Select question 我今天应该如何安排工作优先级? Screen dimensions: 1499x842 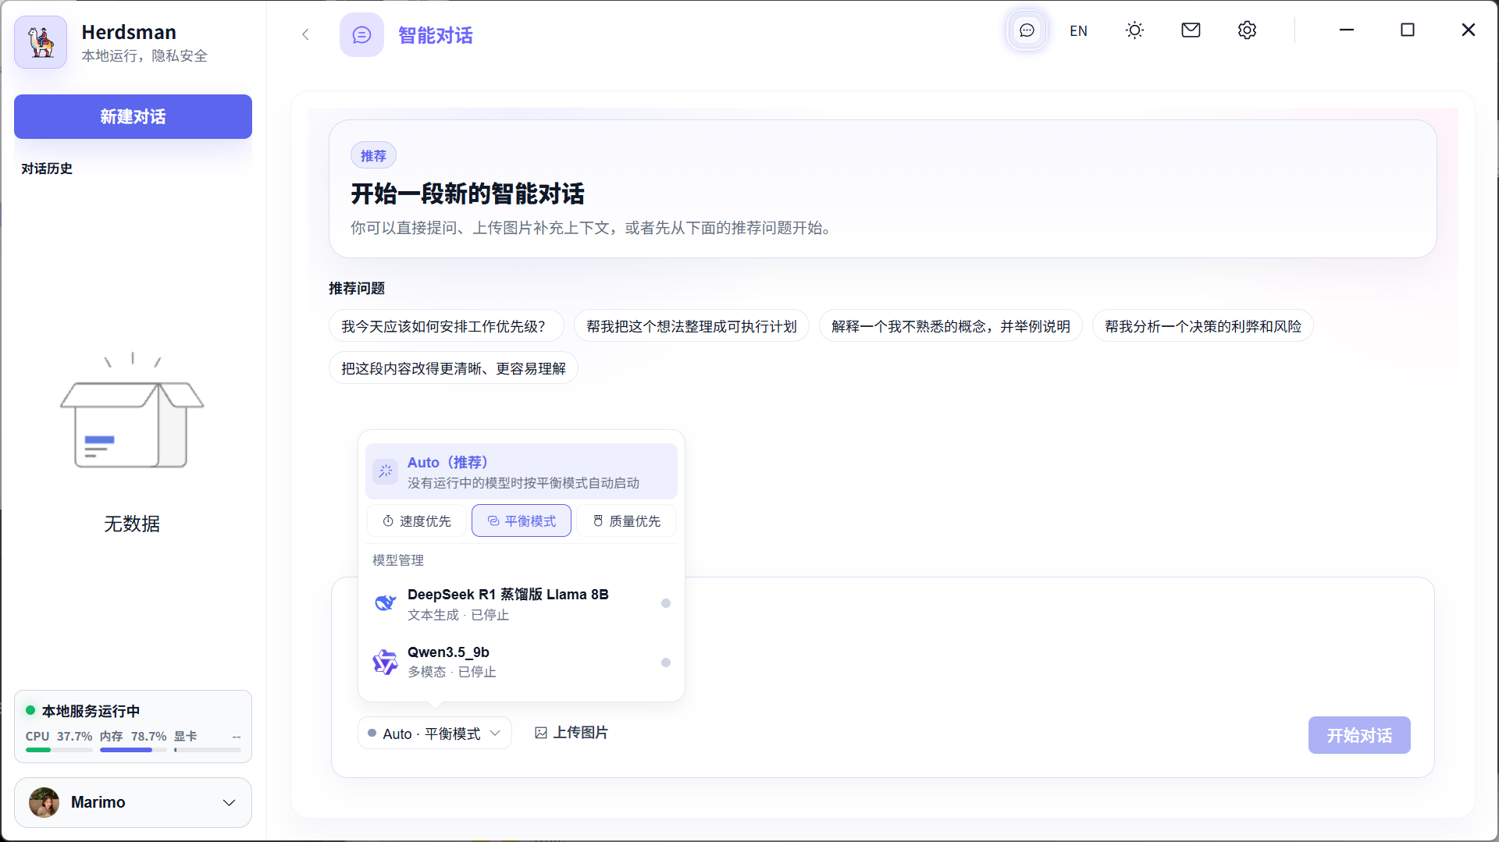pyautogui.click(x=446, y=326)
